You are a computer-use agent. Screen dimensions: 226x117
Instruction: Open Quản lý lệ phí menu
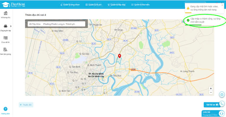click(x=94, y=5)
